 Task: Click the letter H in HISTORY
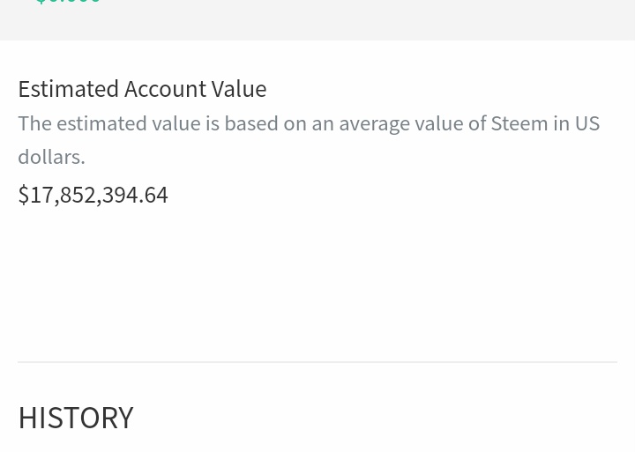pyautogui.click(x=27, y=417)
